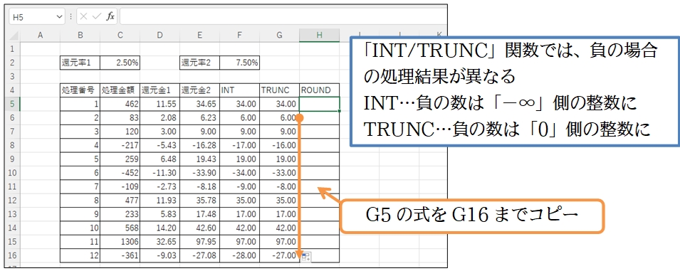
Task: Click cell F2 containing 7.50%
Action: [239, 63]
